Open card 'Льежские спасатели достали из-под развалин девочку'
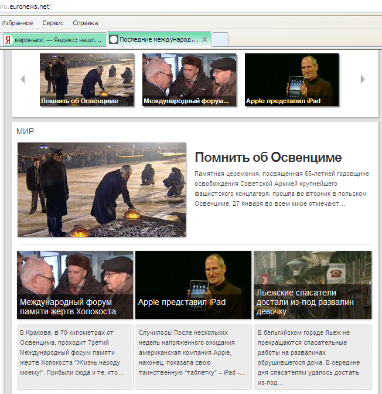This screenshot has height=394, width=382. point(312,285)
